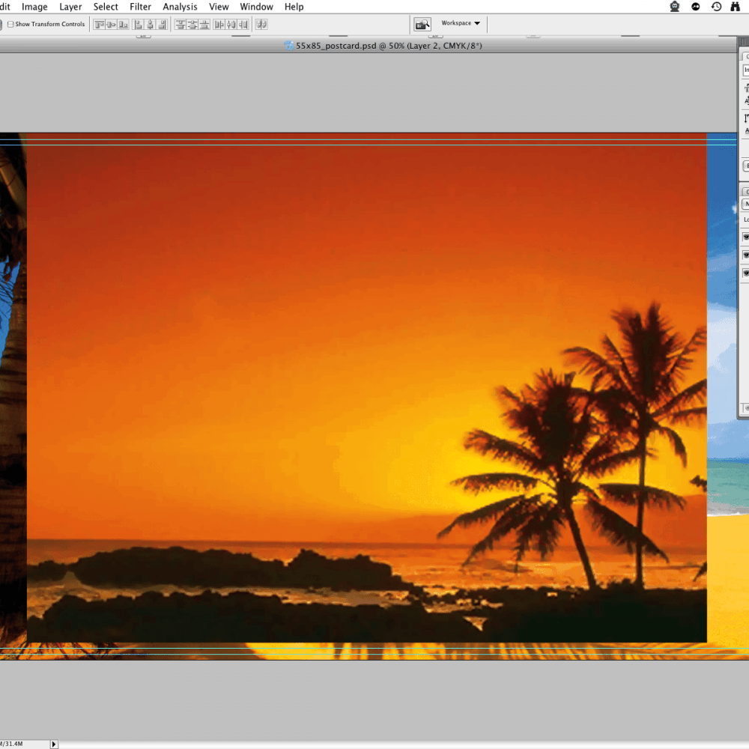
Task: Click align horizontal centers icon
Action: 151,24
